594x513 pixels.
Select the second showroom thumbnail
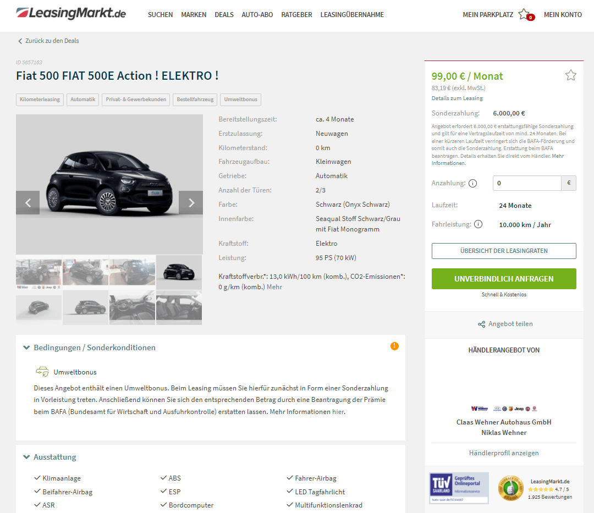click(x=86, y=273)
